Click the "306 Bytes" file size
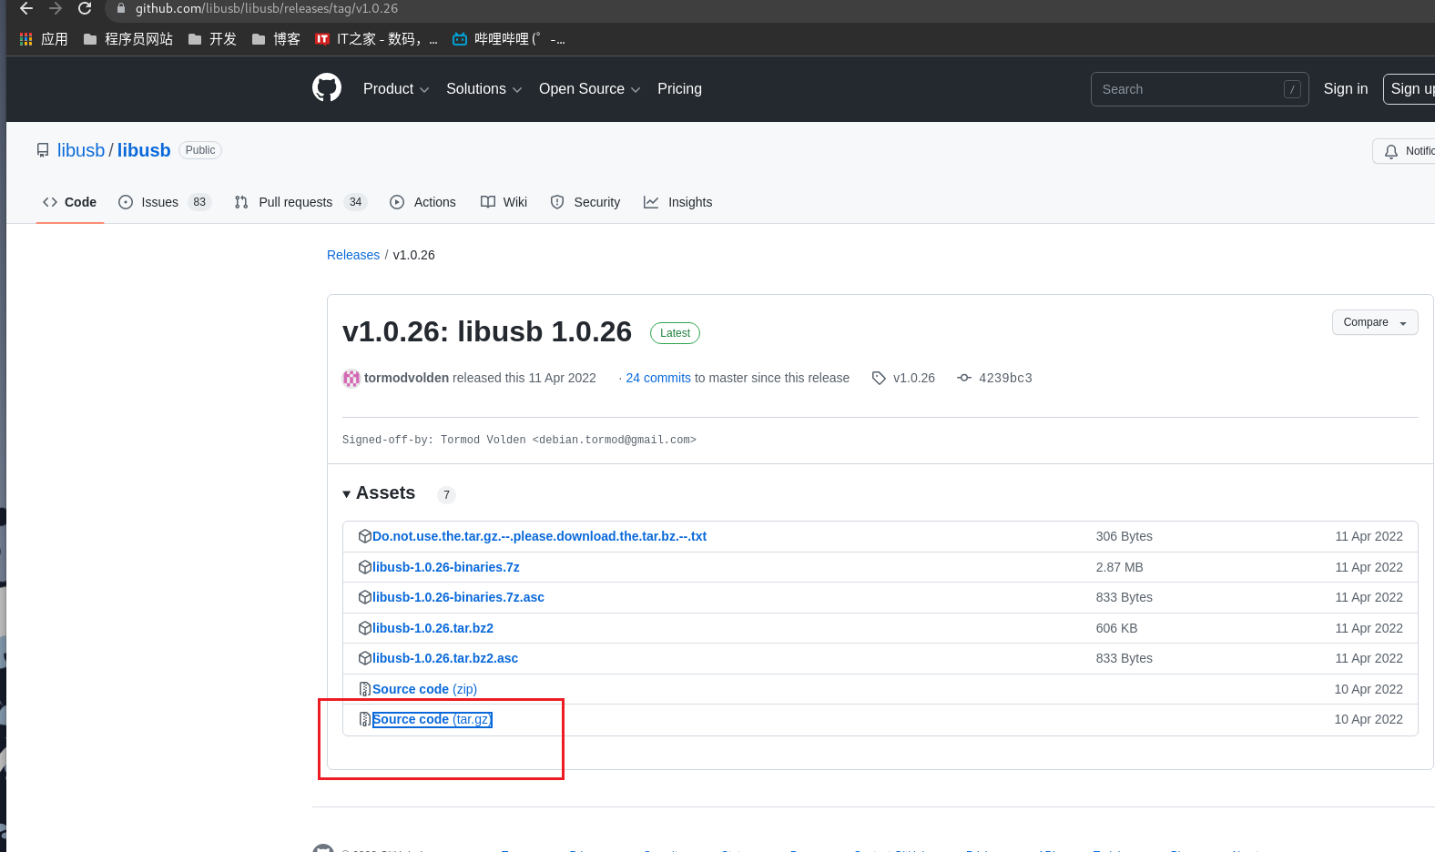1435x852 pixels. 1124,536
